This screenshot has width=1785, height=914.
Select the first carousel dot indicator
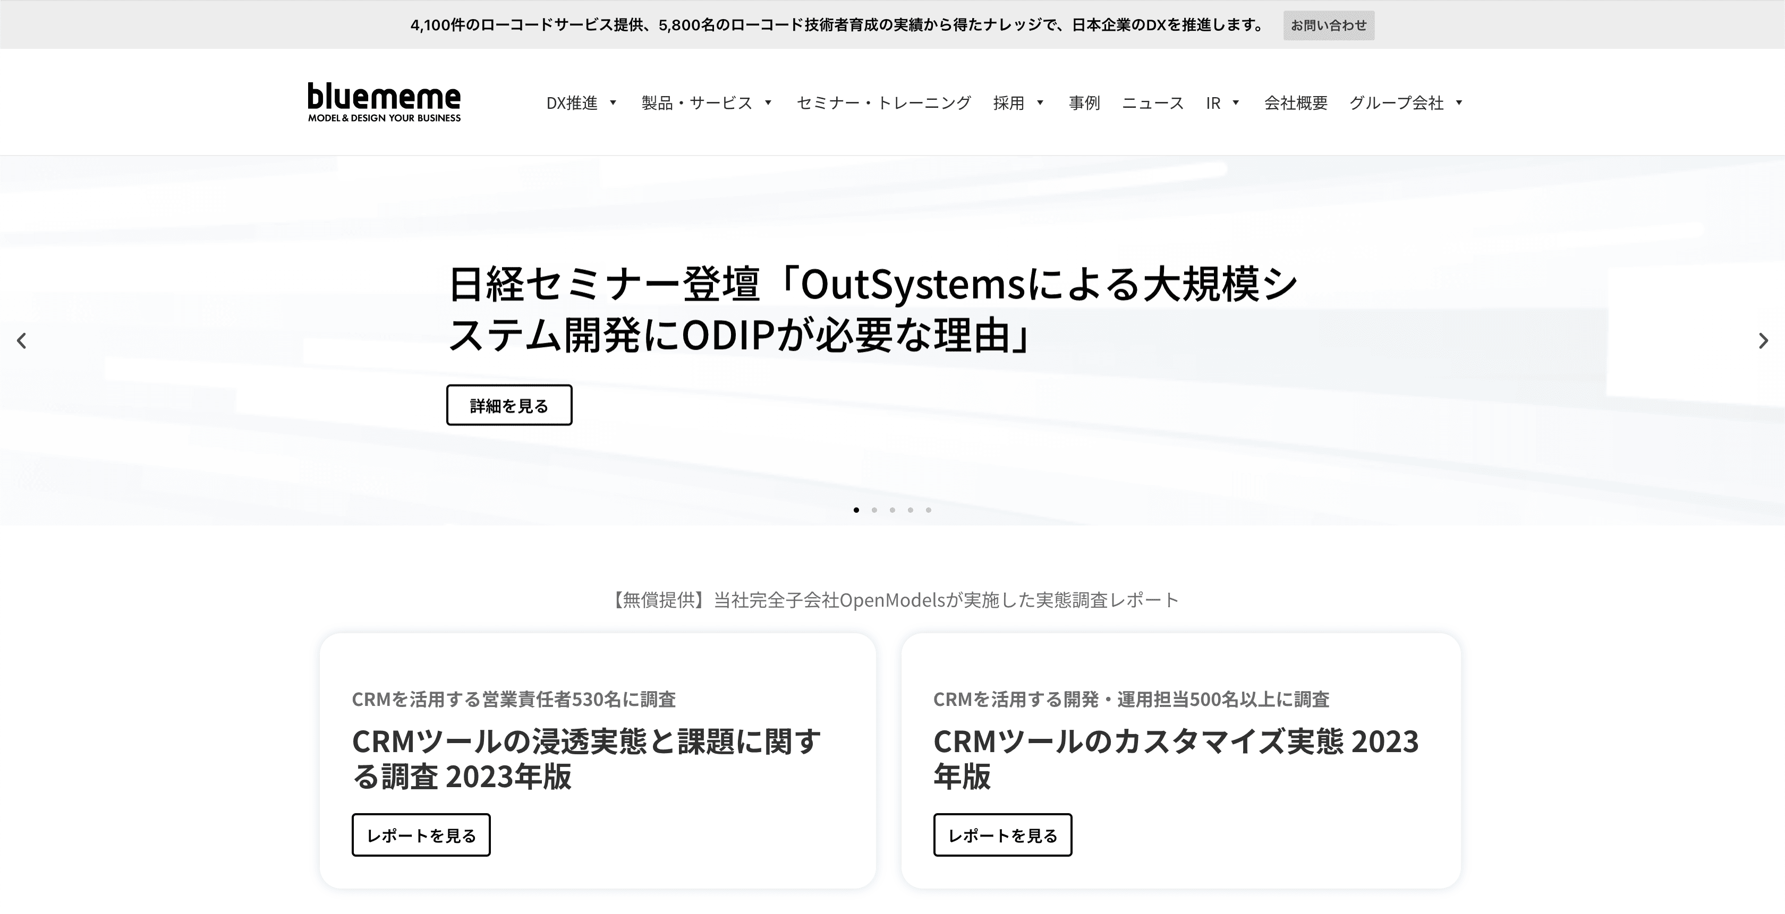point(856,510)
